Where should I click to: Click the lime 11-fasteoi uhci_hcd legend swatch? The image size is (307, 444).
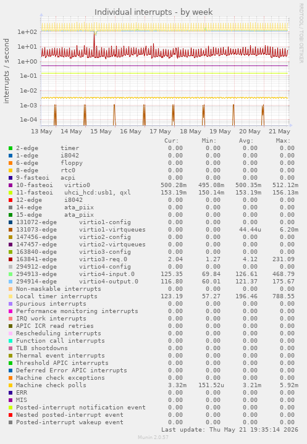(x=11, y=193)
